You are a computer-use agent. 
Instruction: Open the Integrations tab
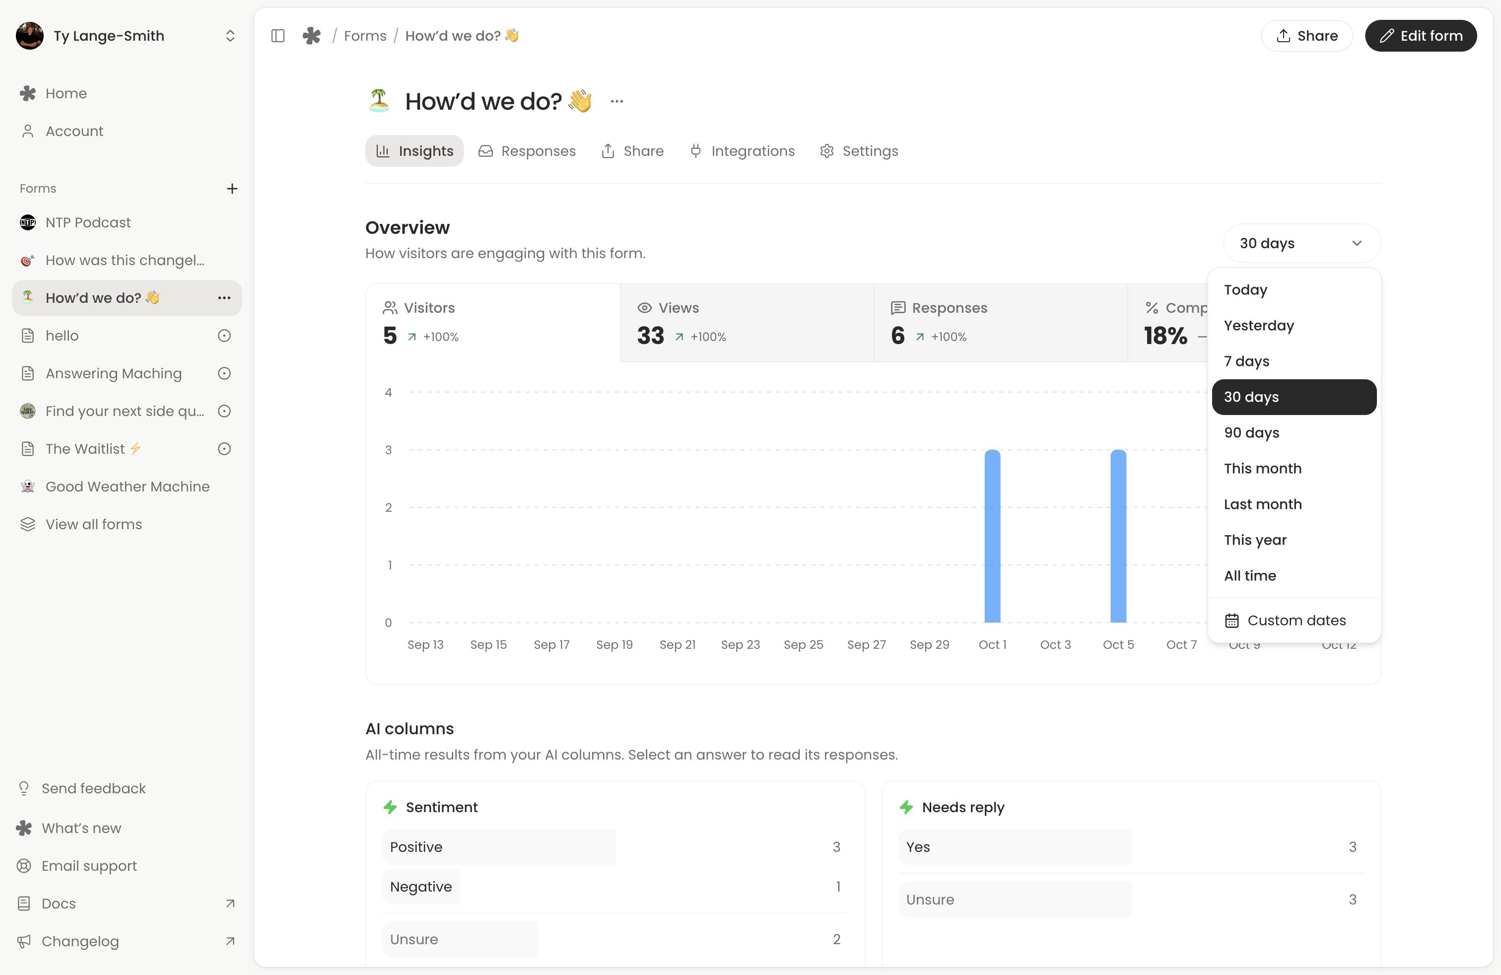pyautogui.click(x=742, y=151)
